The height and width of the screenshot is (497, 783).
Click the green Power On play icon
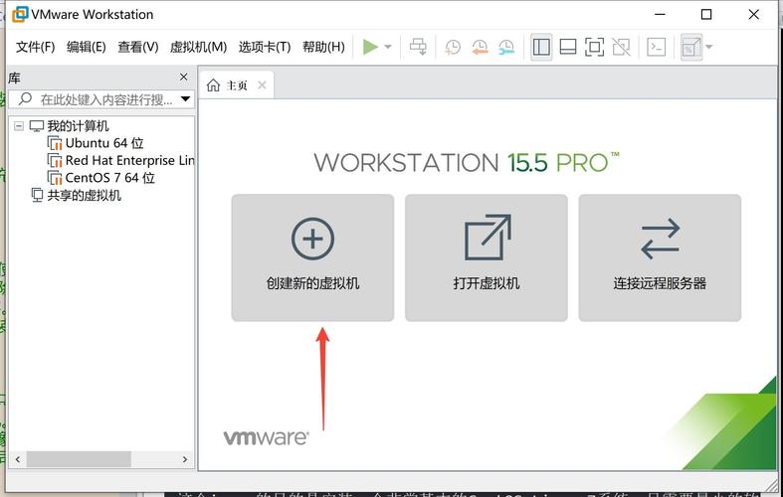tap(370, 47)
